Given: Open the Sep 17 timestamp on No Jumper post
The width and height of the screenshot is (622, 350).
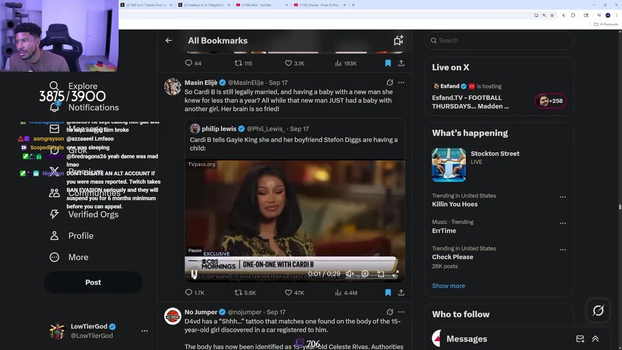Looking at the screenshot, I should pos(276,312).
